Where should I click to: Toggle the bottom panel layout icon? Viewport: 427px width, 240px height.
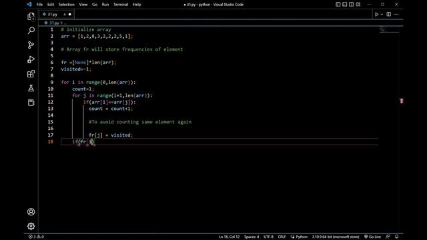(x=345, y=5)
